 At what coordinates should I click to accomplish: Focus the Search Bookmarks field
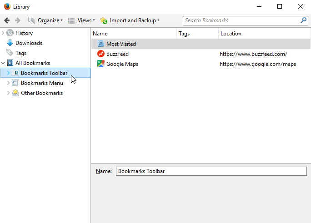[241, 20]
